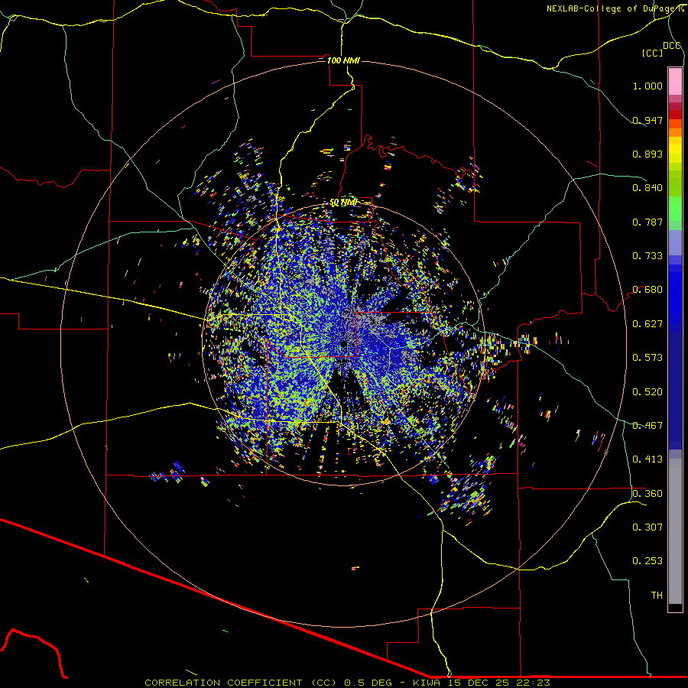688x688 pixels.
Task: Click the DCC label above the legend
Action: click(672, 45)
